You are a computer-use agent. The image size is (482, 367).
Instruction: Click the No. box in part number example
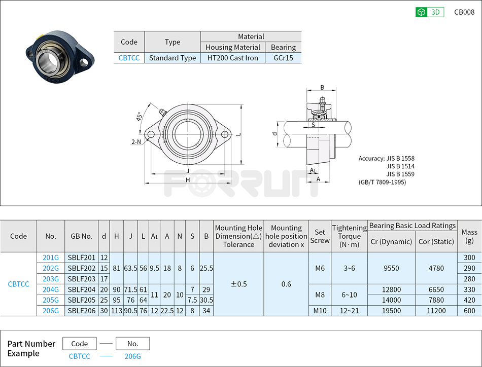point(132,344)
